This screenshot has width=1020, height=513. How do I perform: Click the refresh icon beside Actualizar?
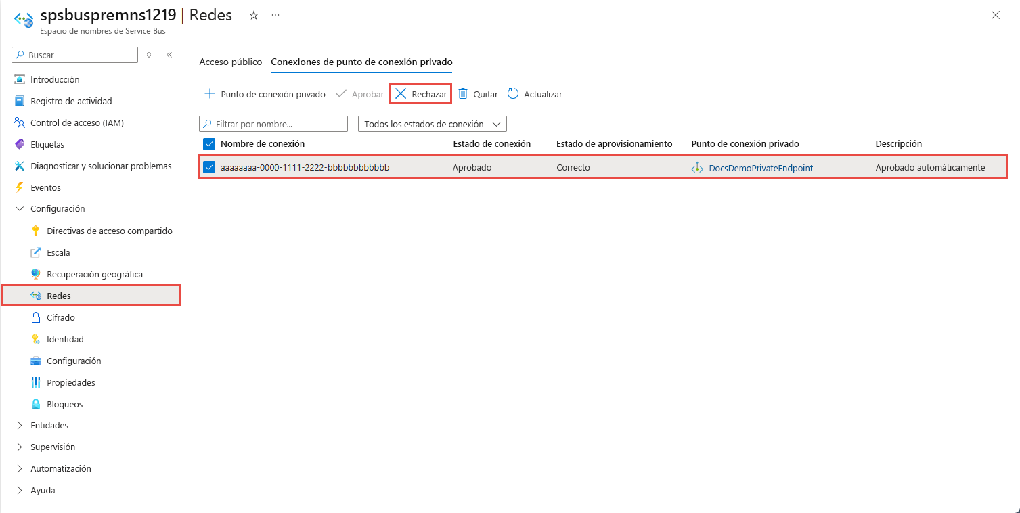coord(513,94)
